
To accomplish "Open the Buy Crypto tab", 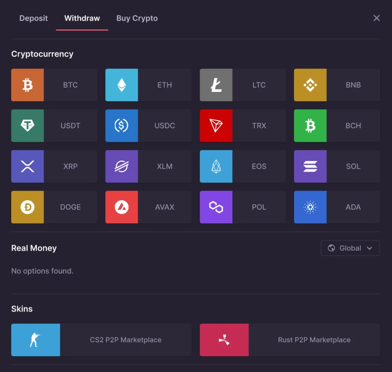I will click(137, 18).
